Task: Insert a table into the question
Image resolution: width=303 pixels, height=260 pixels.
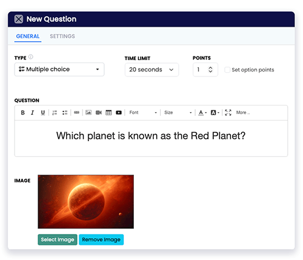Action: coord(108,113)
